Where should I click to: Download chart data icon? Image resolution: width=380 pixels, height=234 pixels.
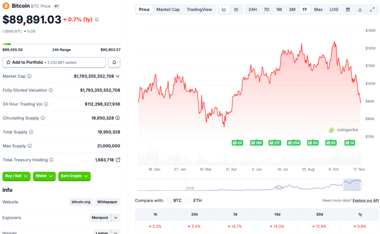coord(360,10)
